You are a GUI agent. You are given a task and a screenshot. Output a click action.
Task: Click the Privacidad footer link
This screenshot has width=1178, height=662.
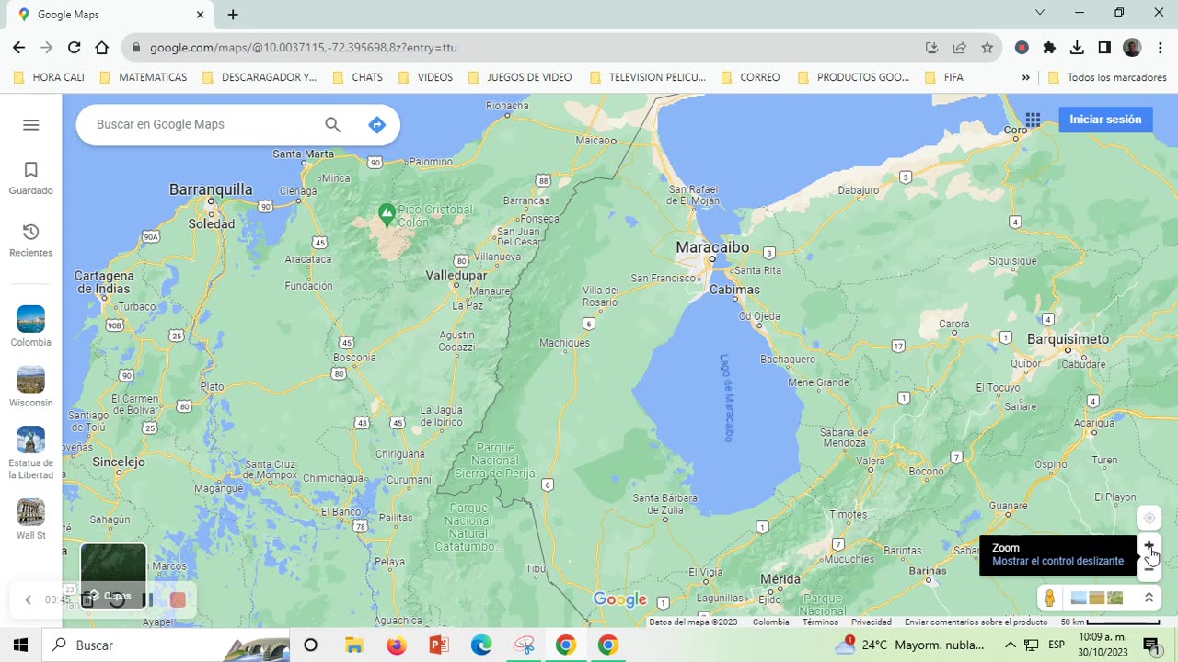(x=871, y=622)
